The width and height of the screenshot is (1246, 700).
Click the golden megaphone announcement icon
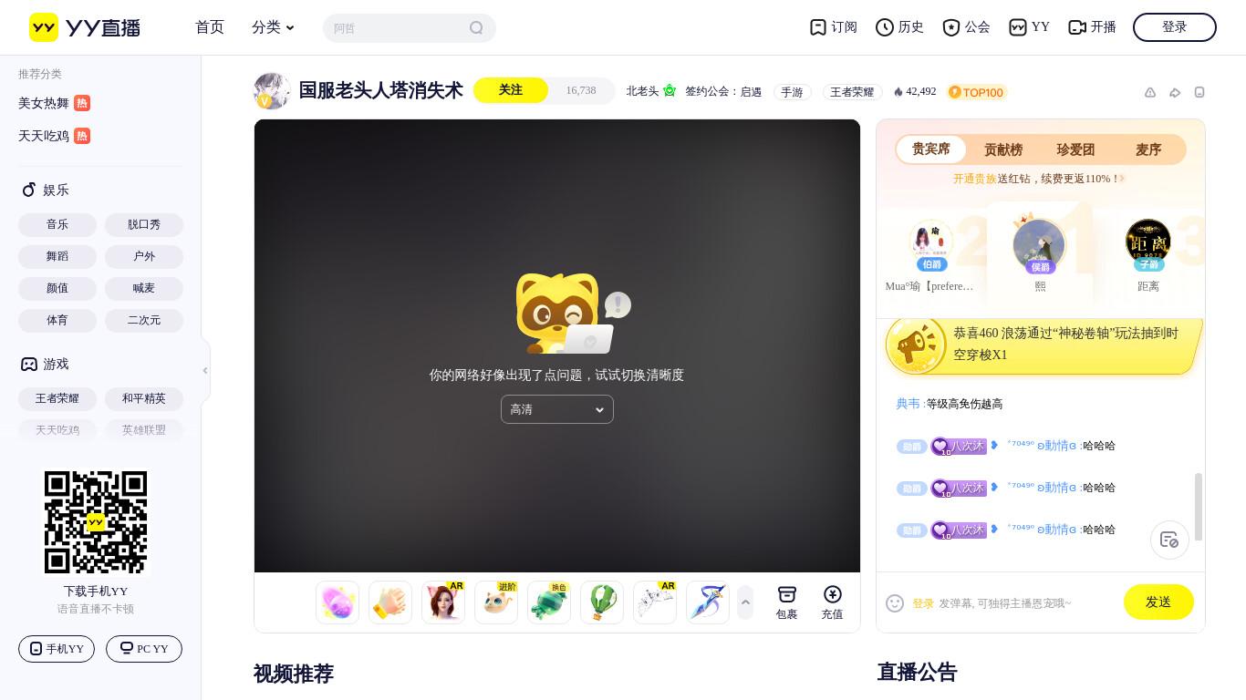click(x=917, y=345)
